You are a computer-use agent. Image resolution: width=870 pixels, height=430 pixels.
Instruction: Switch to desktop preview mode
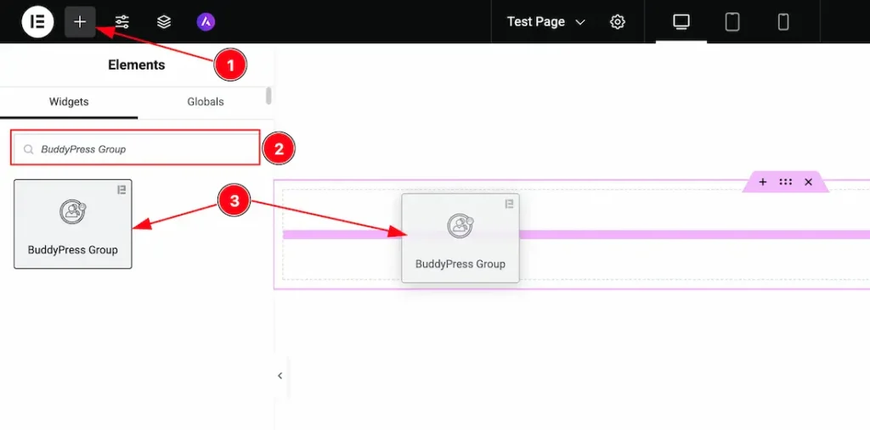click(681, 21)
